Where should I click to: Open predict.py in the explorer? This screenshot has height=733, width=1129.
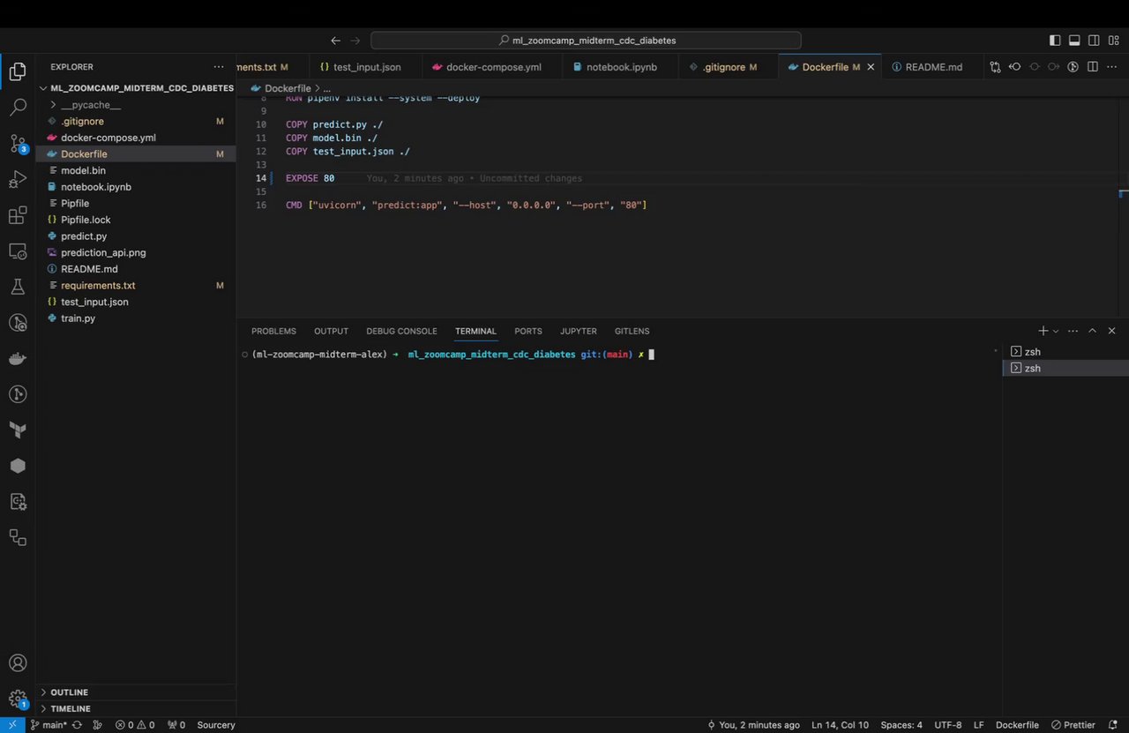tap(136, 236)
